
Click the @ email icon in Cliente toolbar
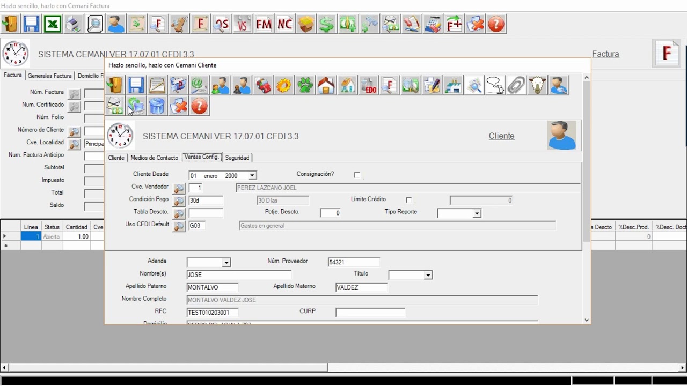coord(199,85)
